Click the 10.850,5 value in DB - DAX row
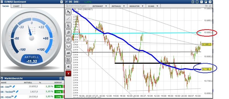The image size is (229, 99). click(33, 86)
